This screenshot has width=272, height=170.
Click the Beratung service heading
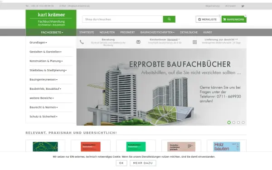tap(108, 39)
